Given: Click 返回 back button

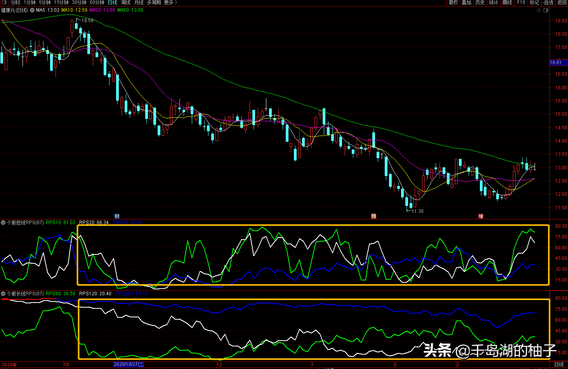Looking at the screenshot, I should pos(562,2).
